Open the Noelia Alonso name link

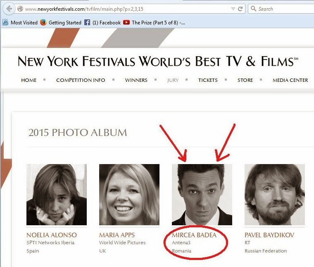click(52, 235)
